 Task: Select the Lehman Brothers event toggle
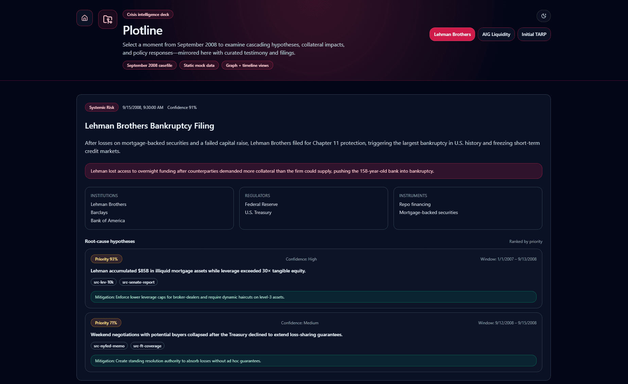[452, 34]
